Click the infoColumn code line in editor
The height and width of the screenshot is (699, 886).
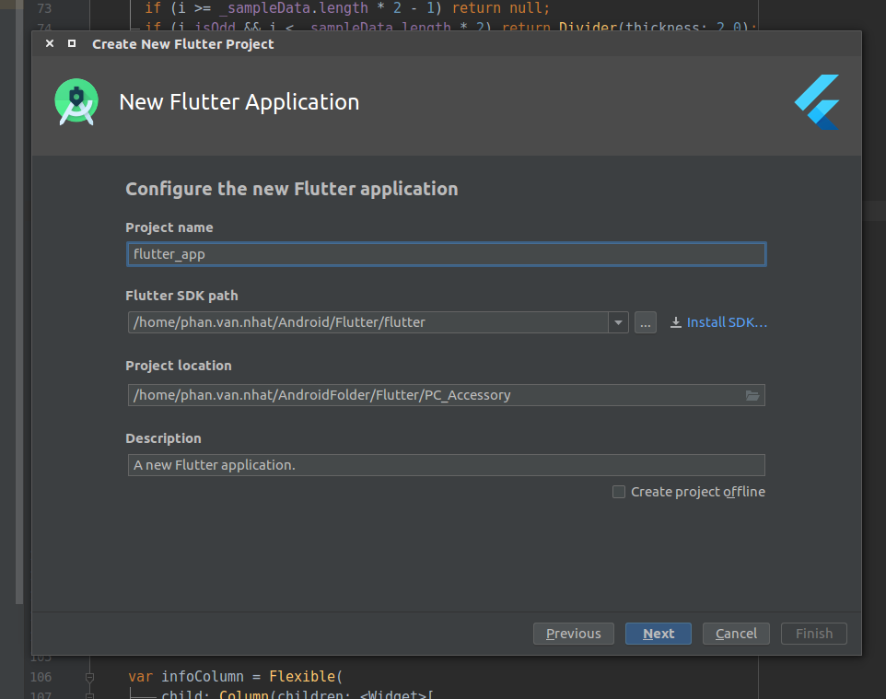pos(235,677)
